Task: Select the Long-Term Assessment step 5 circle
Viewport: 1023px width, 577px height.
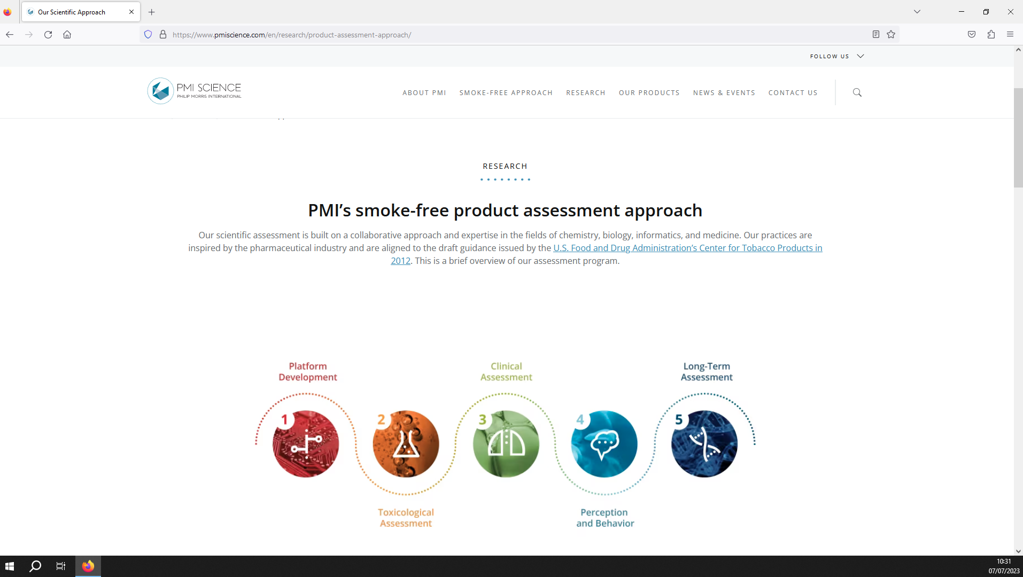Action: [704, 443]
